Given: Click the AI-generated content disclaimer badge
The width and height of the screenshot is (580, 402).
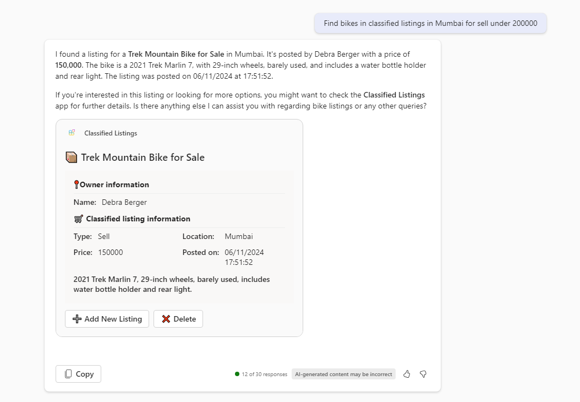Looking at the screenshot, I should click(x=343, y=374).
